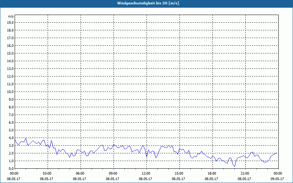
Task: Click the chart title Windgeschwindigkeit bis 20 [m/s]
Action: pos(148,3)
